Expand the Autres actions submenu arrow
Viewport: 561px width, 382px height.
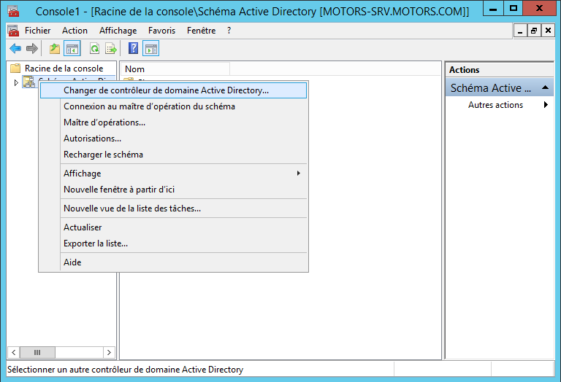point(546,105)
